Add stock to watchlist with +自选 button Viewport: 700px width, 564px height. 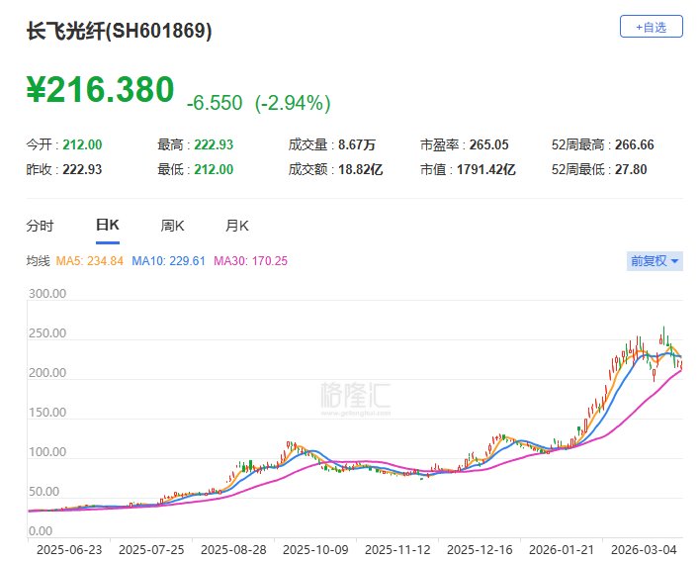(x=651, y=27)
